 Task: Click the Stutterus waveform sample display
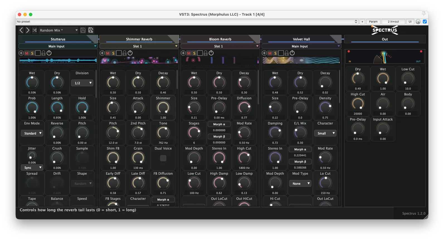(x=58, y=60)
